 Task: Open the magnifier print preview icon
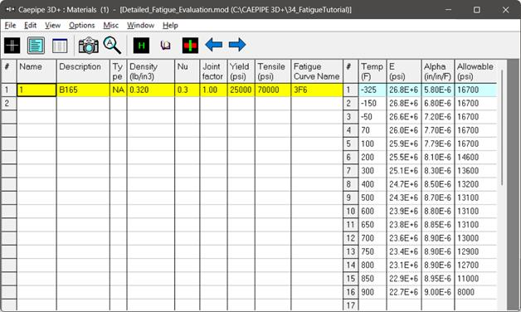[x=112, y=45]
